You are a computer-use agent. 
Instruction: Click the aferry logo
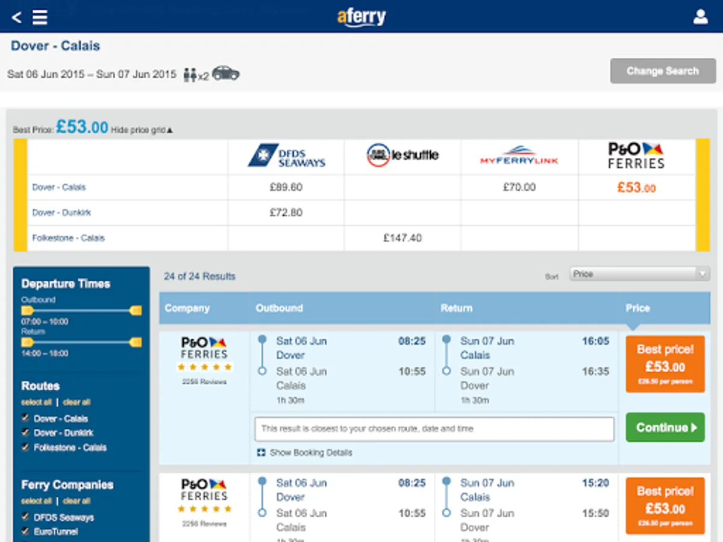tap(361, 16)
